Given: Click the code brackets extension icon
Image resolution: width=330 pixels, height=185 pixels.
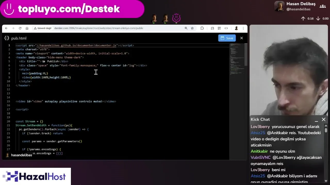Looking at the screenshot, I should point(226,28).
